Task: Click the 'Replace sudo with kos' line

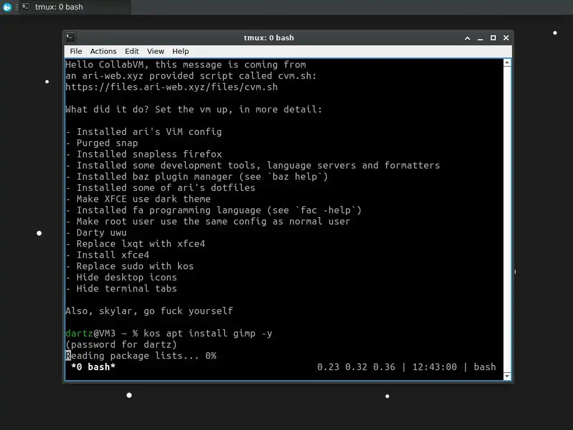Action: tap(130, 266)
